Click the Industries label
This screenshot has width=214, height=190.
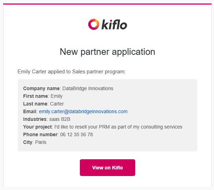tap(35, 119)
